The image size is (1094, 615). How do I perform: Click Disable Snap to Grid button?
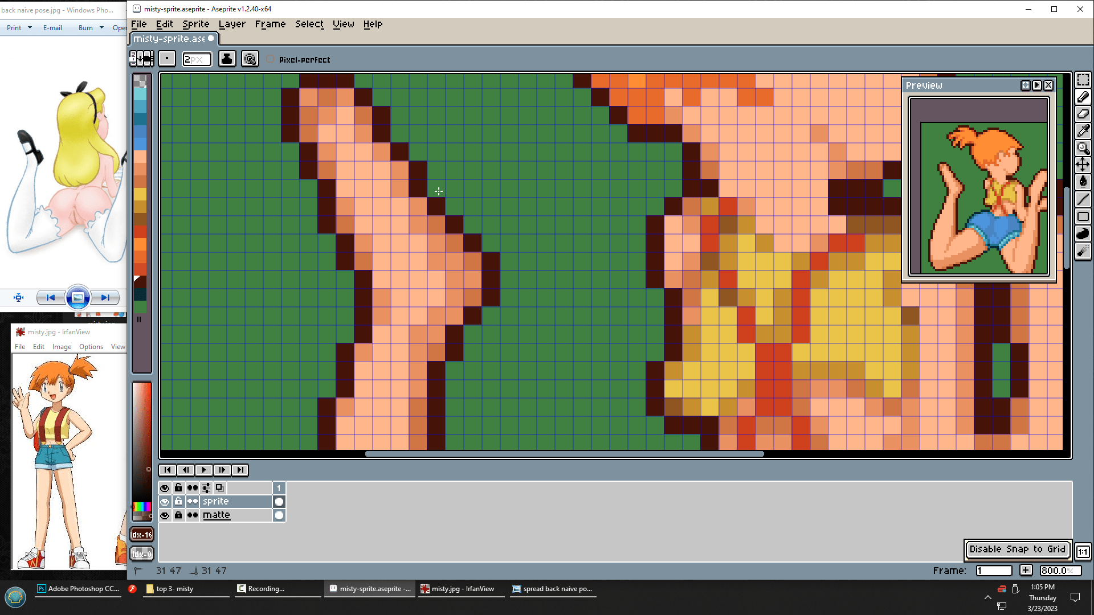1017,549
